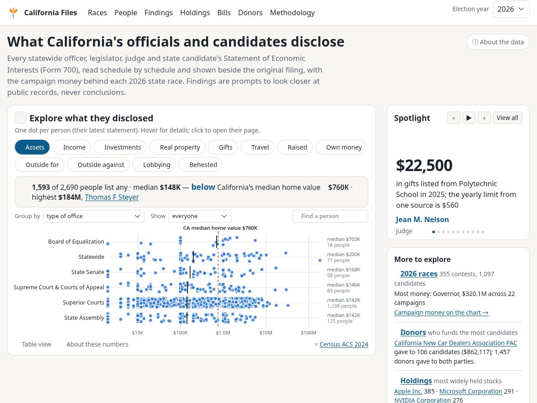This screenshot has height=403, width=537.
Task: Switch to the Behested metric
Action: (x=200, y=164)
